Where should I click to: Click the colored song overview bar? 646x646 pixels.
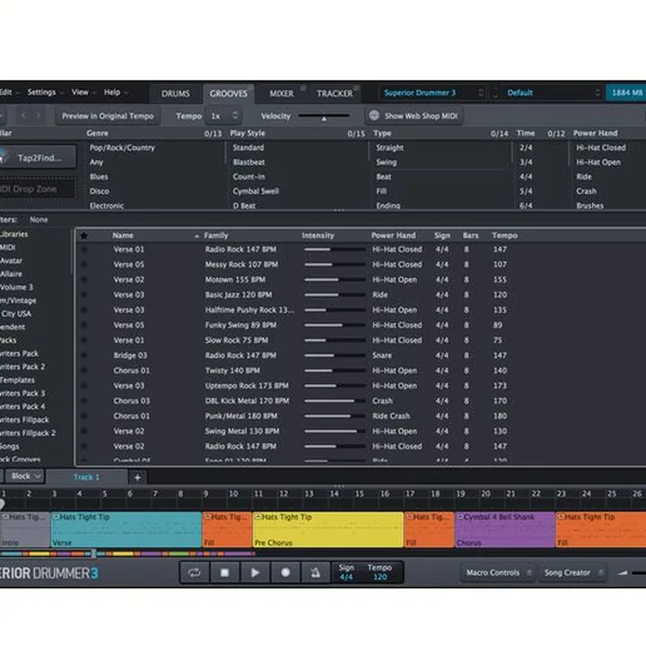coord(126,554)
